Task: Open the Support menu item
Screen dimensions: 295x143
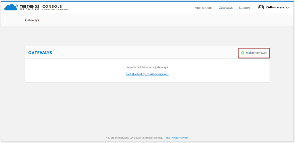Action: (244, 8)
